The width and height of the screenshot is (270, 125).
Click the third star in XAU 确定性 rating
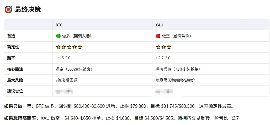click(169, 47)
